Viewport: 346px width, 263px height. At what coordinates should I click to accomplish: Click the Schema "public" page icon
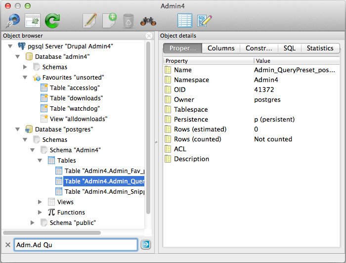43,222
